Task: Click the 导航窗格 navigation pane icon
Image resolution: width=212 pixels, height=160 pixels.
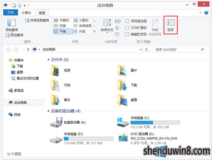Action: click(12, 22)
